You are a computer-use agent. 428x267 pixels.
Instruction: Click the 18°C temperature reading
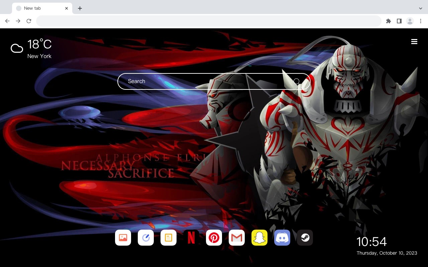[x=39, y=44]
